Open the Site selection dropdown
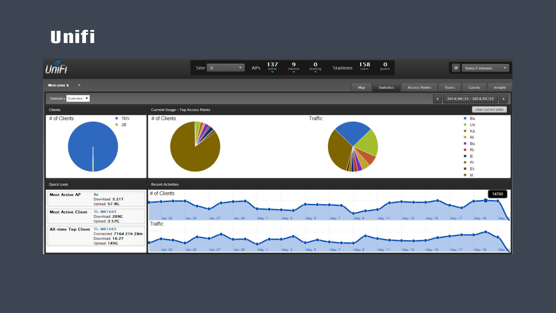Screen dimensions: 556x313 226,67
